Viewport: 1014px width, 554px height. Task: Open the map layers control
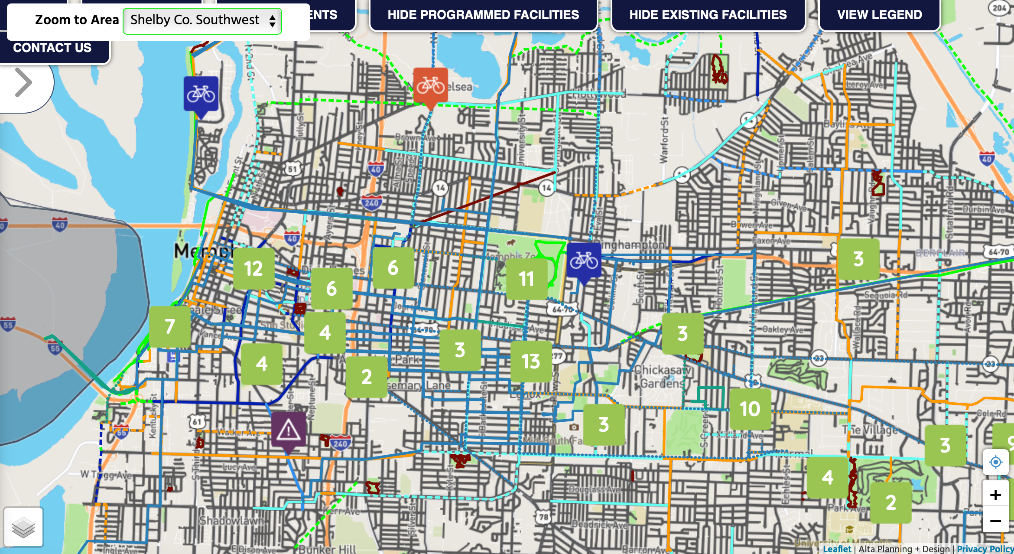tap(23, 527)
